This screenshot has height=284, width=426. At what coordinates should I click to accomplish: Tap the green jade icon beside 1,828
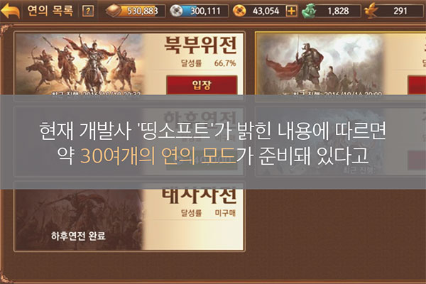click(309, 11)
